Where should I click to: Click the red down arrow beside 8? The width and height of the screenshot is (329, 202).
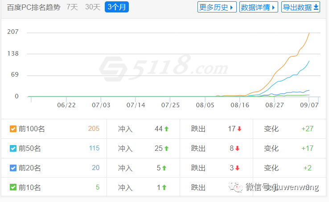pyautogui.click(x=237, y=149)
